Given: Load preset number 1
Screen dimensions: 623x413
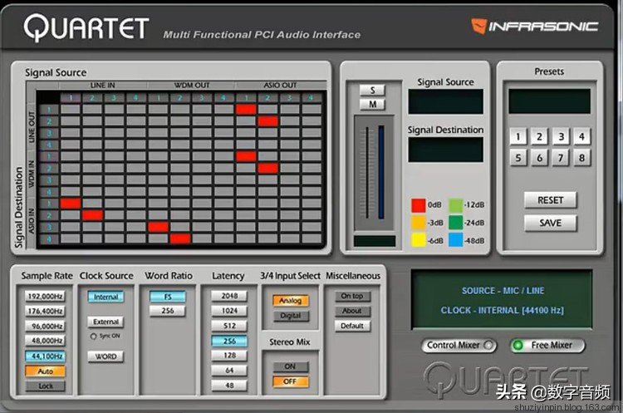Looking at the screenshot, I should [518, 137].
